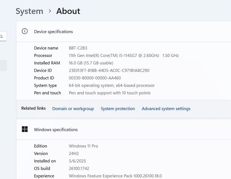
Task: Click the Related links label
Action: click(34, 108)
